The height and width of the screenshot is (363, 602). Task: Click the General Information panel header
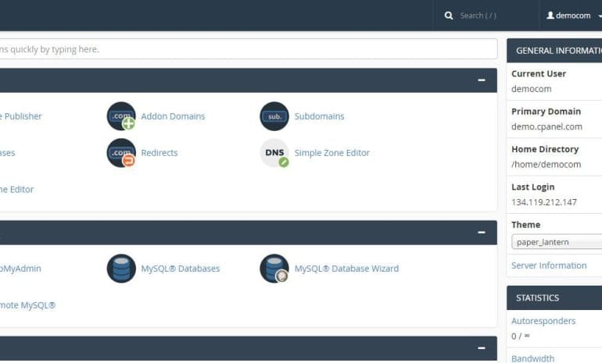point(554,51)
